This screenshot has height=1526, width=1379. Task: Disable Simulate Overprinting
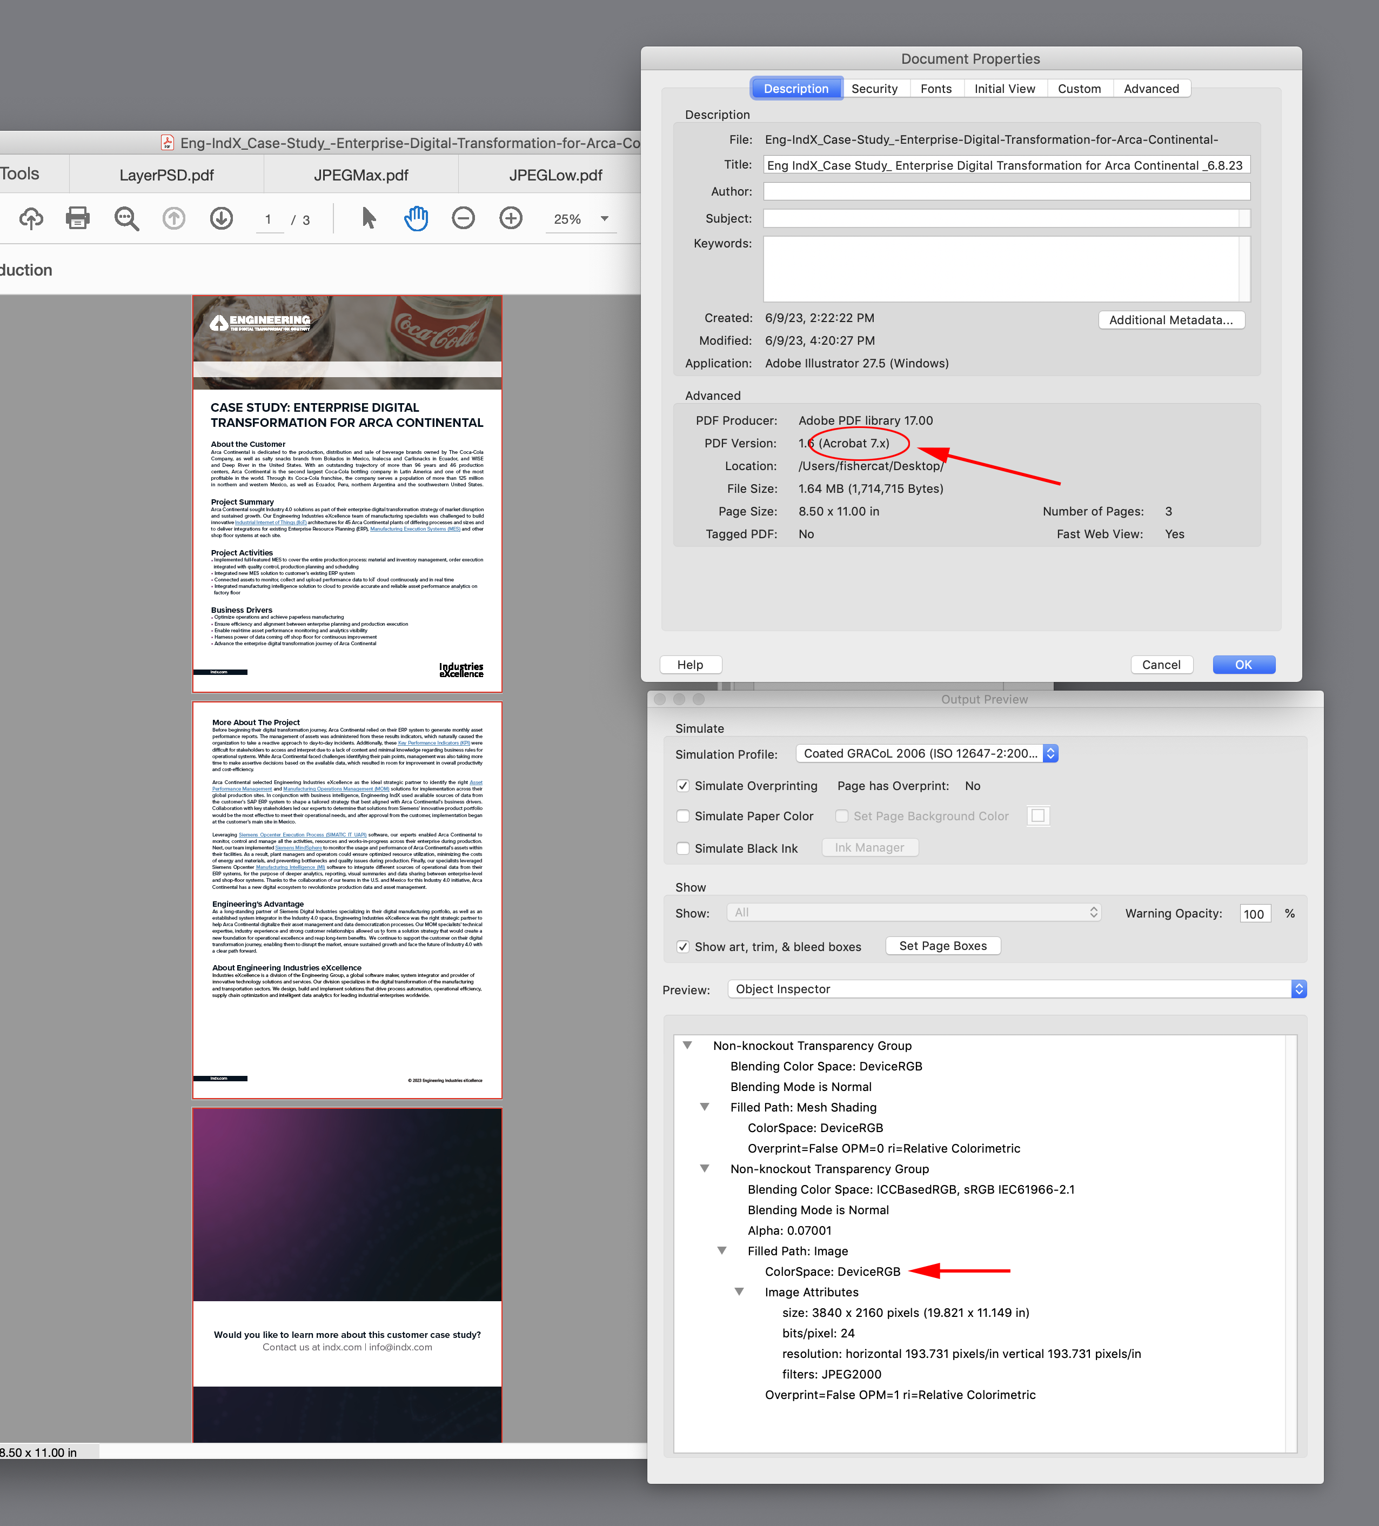(684, 786)
